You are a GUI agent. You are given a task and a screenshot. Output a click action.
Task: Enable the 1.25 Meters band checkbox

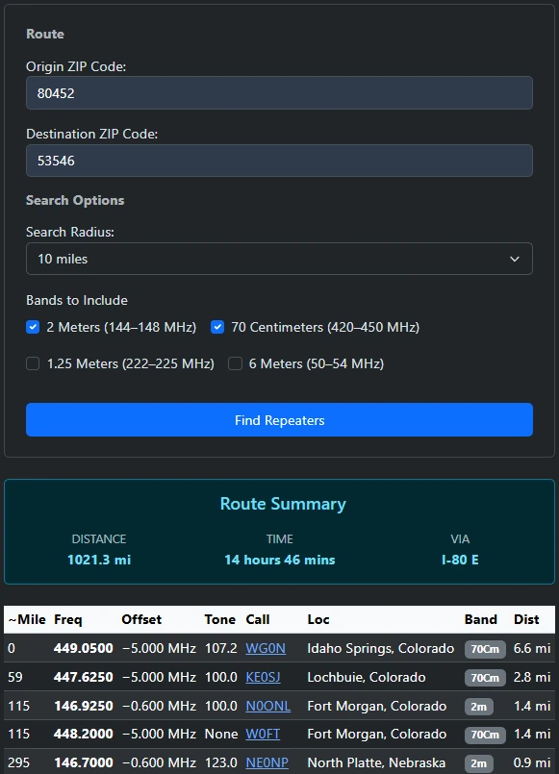33,363
